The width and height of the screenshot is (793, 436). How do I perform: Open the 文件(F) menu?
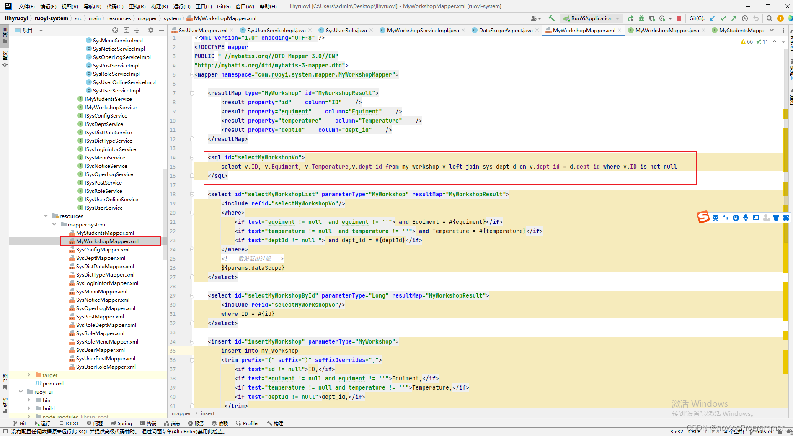click(x=27, y=6)
